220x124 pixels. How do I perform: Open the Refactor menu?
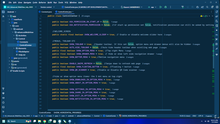(42, 2)
